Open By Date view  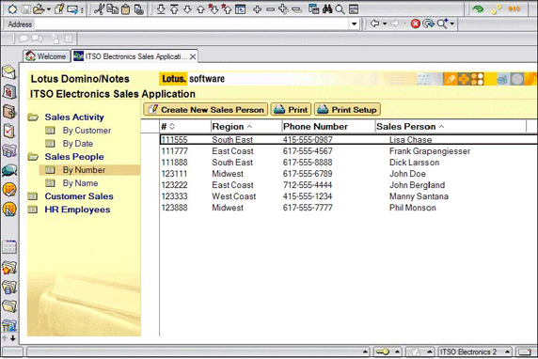77,144
